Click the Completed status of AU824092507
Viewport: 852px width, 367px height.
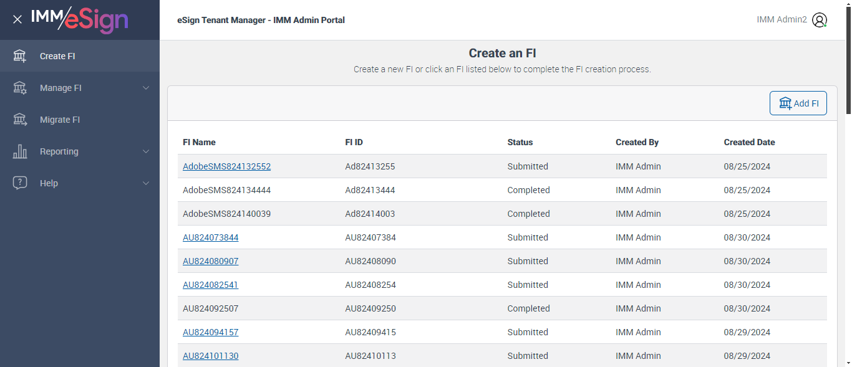[528, 308]
